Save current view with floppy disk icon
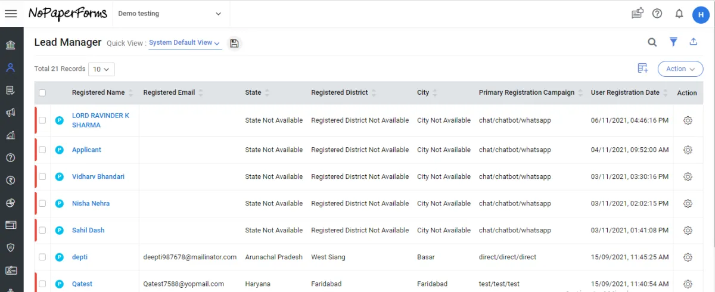The height and width of the screenshot is (292, 715). click(234, 43)
